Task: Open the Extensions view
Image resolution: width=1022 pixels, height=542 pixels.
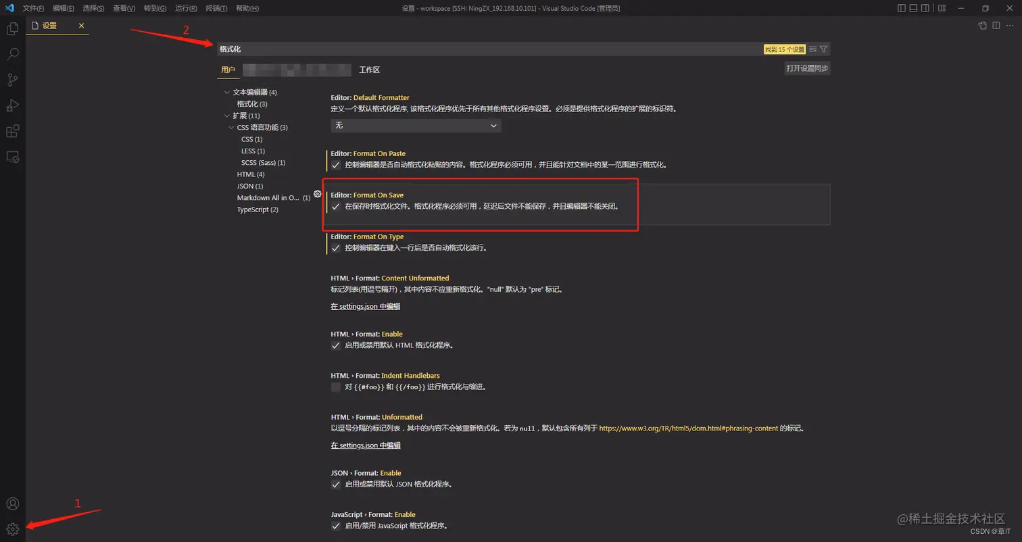Action: (12, 131)
